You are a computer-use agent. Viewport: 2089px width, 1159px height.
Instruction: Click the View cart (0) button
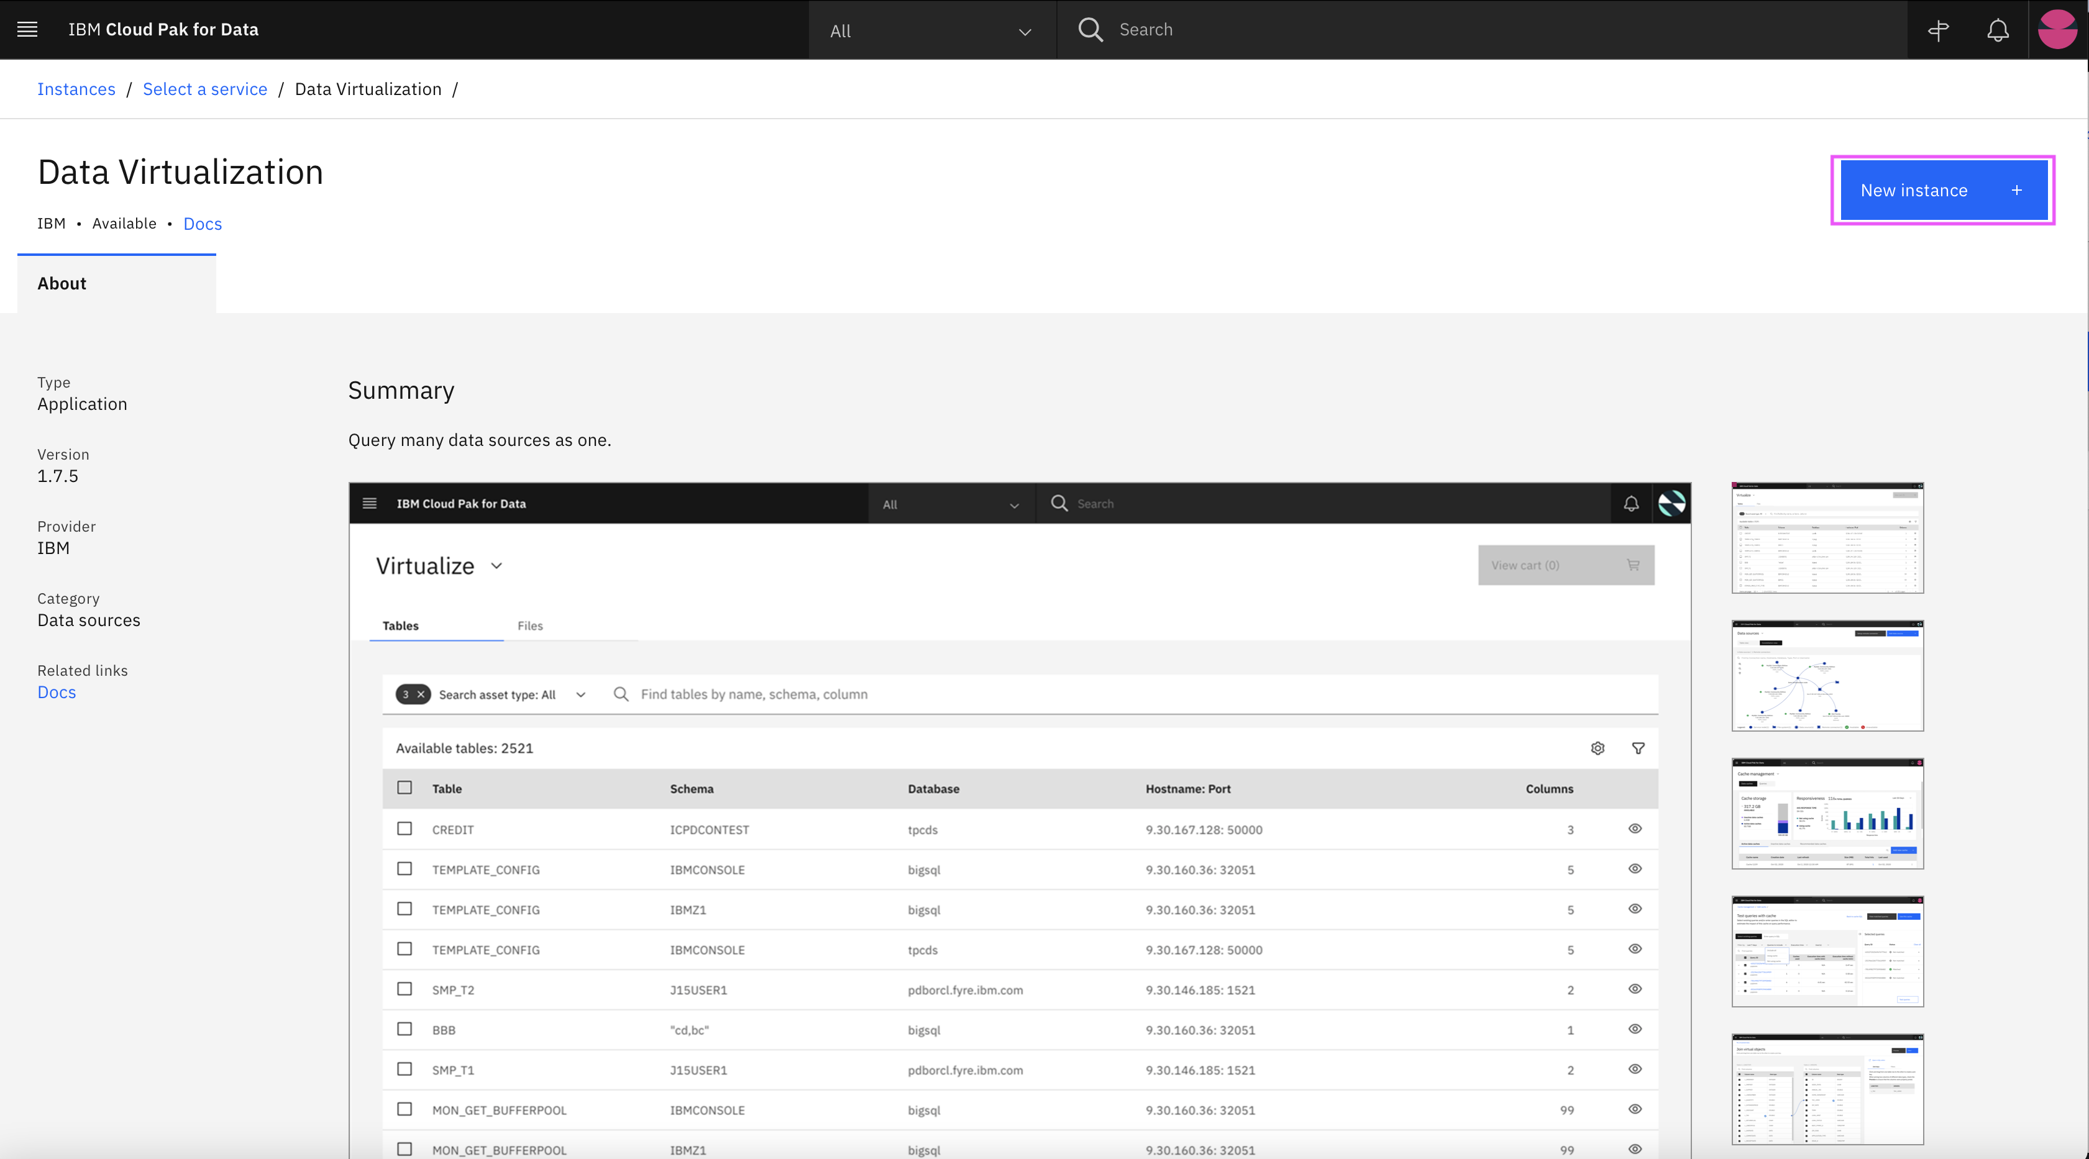pyautogui.click(x=1566, y=565)
